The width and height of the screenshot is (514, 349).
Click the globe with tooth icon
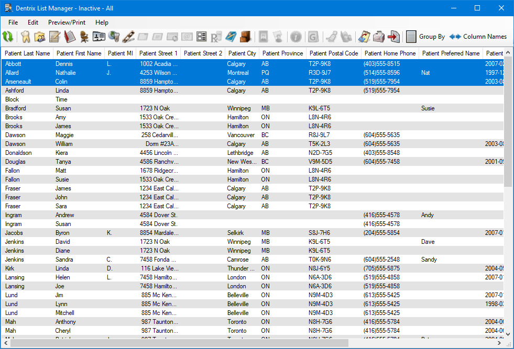(114, 36)
